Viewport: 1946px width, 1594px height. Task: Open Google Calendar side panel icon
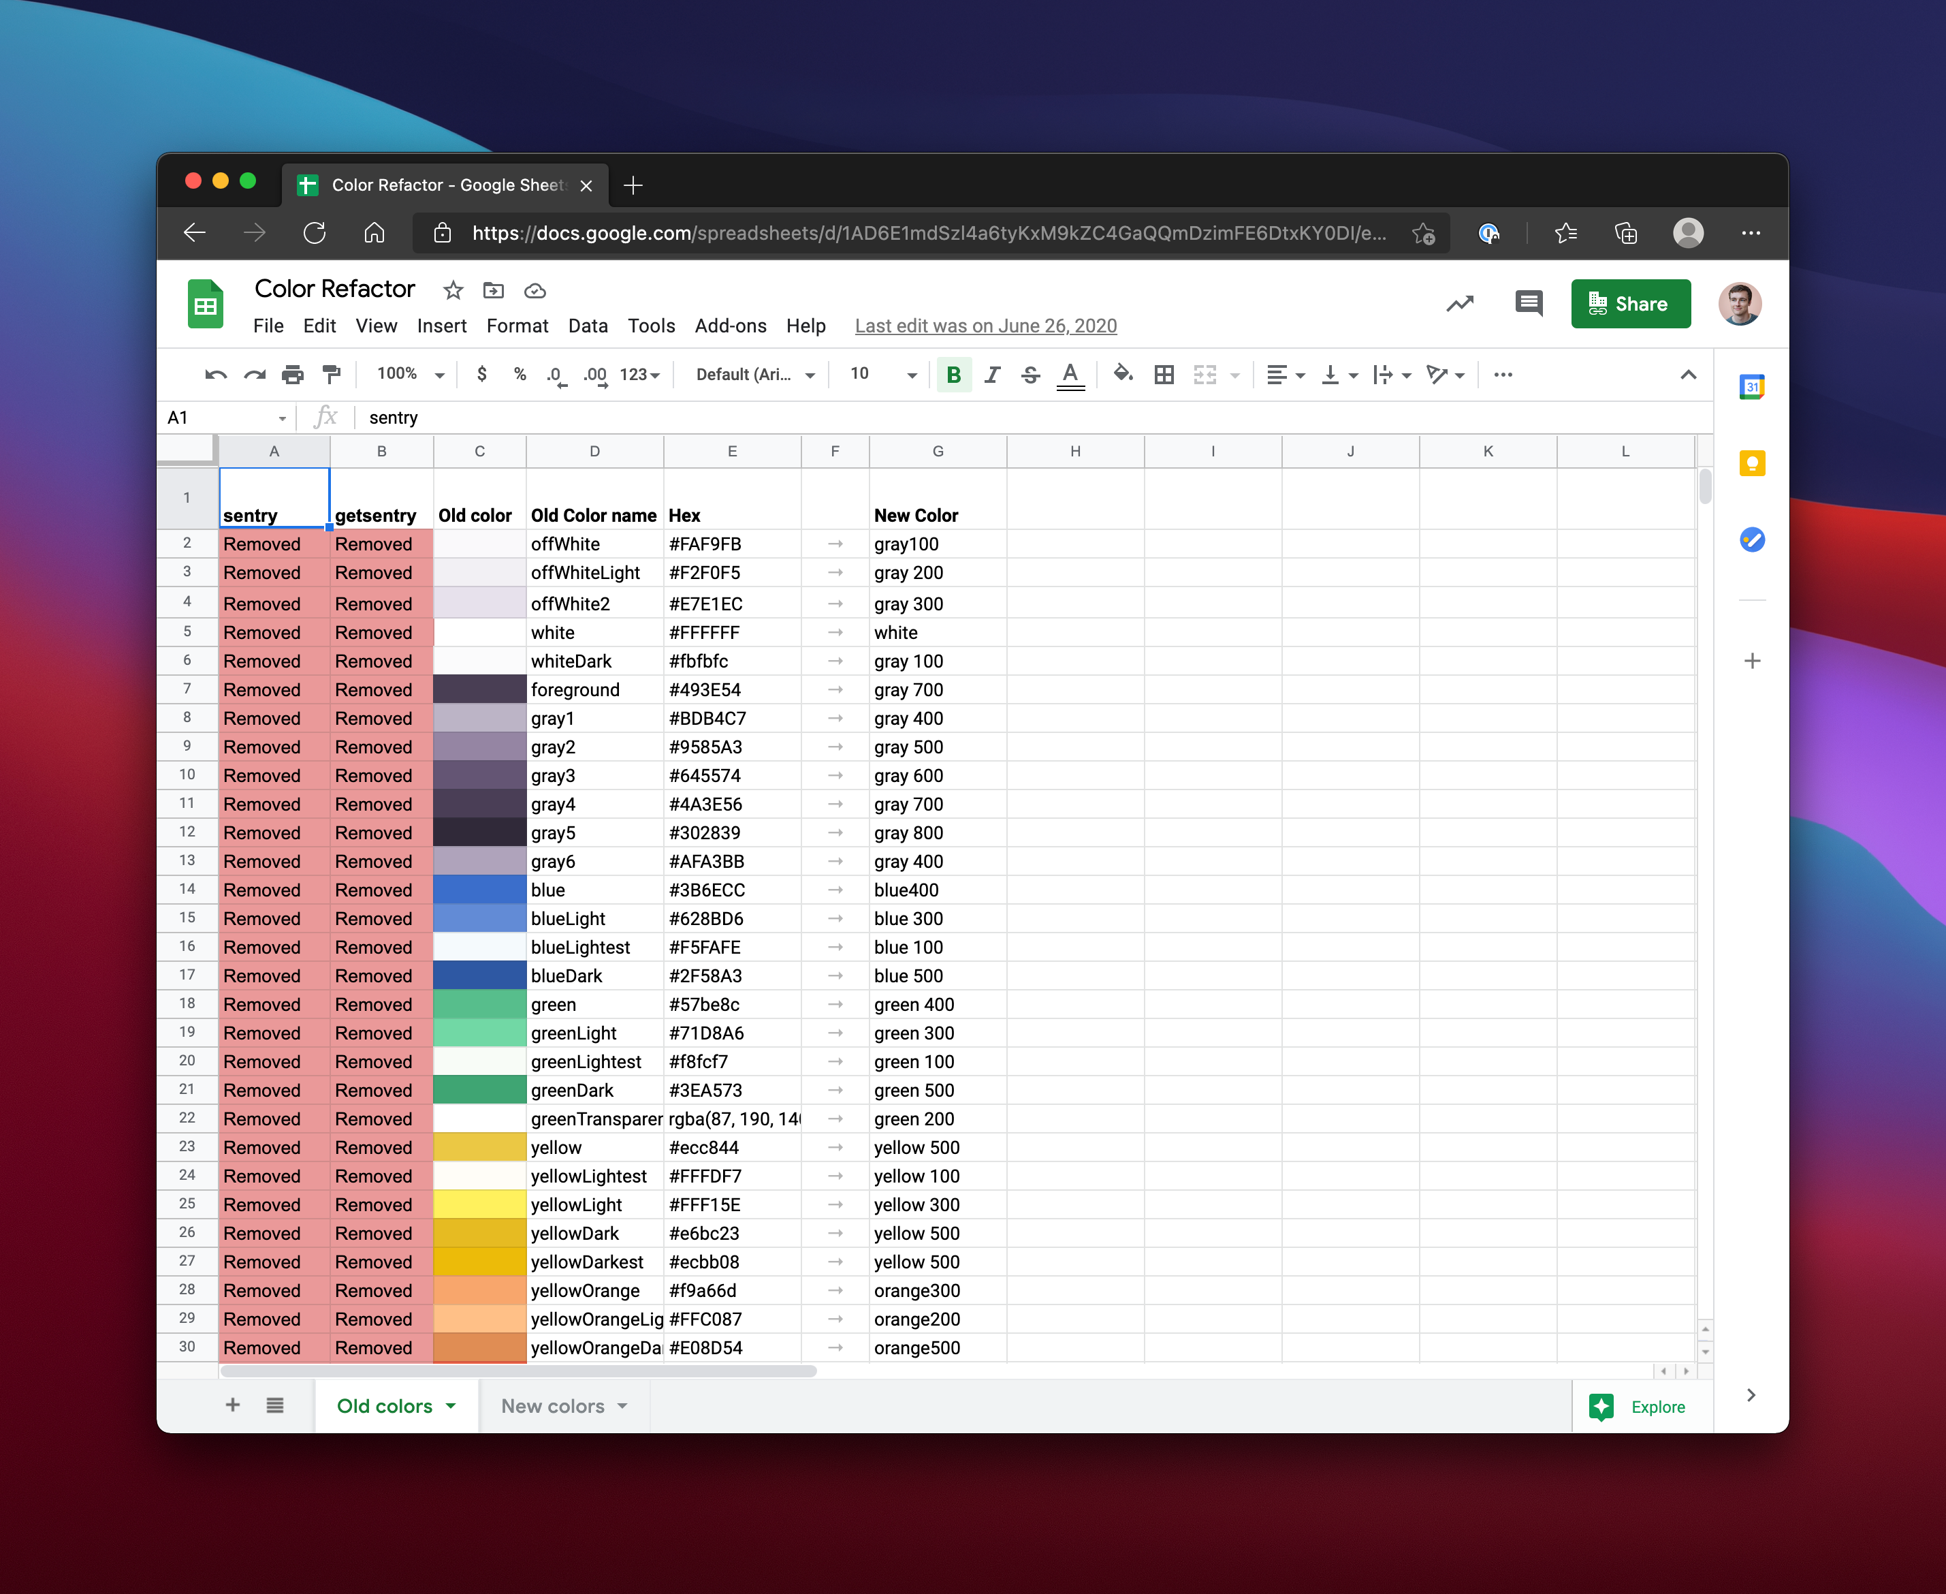click(1751, 388)
